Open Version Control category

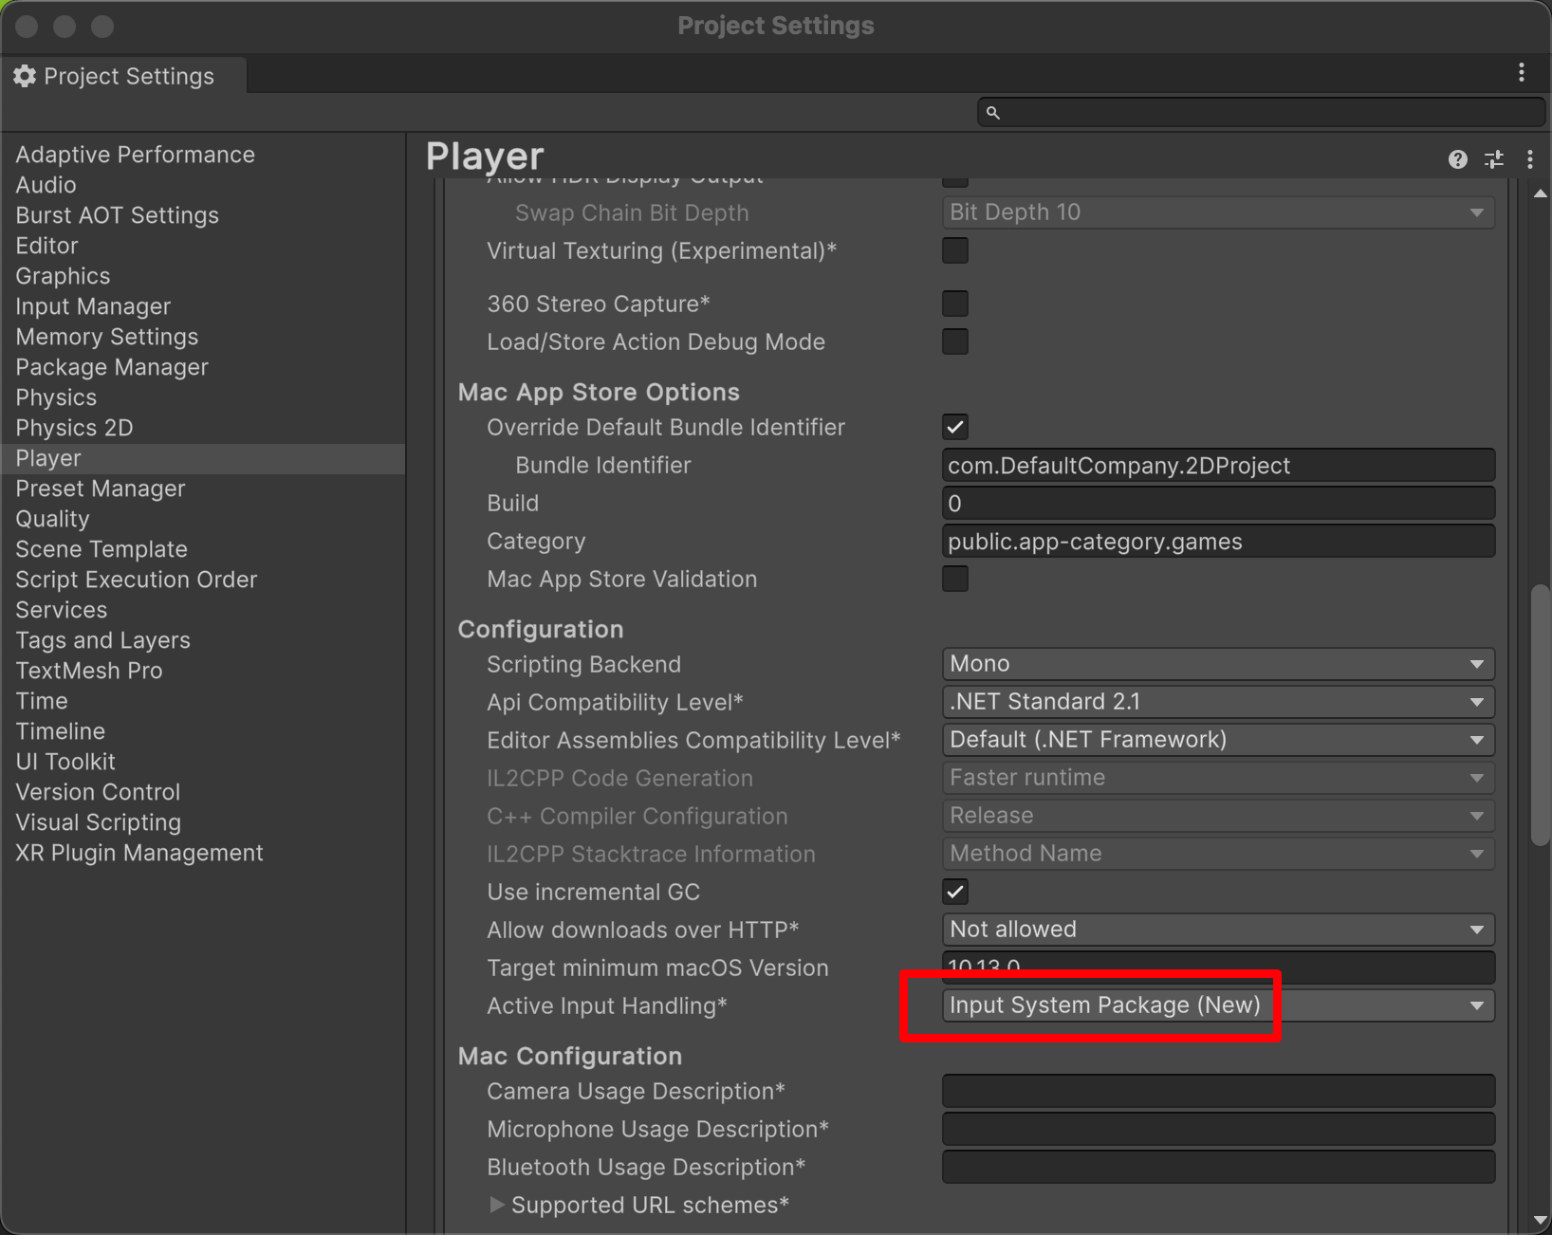[98, 792]
